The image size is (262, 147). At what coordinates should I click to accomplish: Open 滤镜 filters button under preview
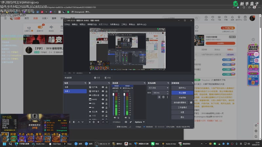[108, 78]
